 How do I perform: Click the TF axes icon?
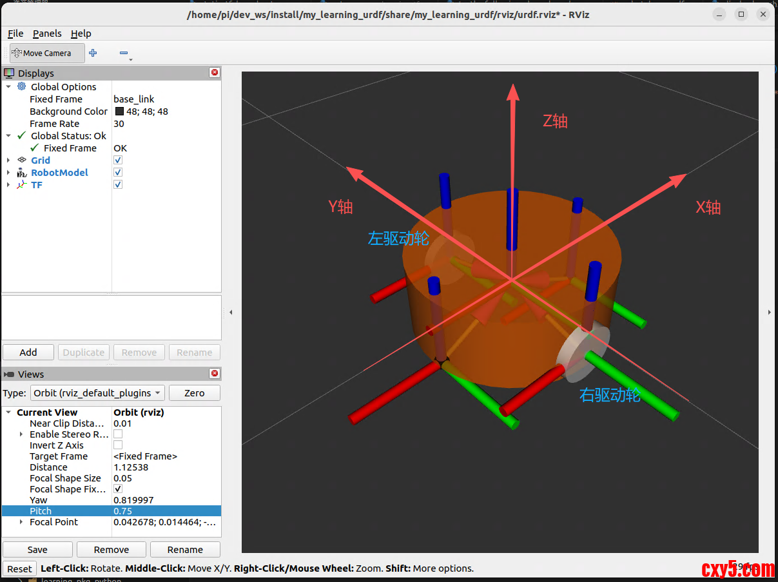pyautogui.click(x=22, y=184)
